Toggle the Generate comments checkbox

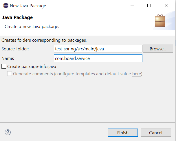[10, 74]
